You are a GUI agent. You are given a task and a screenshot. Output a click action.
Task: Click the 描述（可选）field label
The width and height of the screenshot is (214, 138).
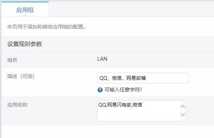point(21,76)
